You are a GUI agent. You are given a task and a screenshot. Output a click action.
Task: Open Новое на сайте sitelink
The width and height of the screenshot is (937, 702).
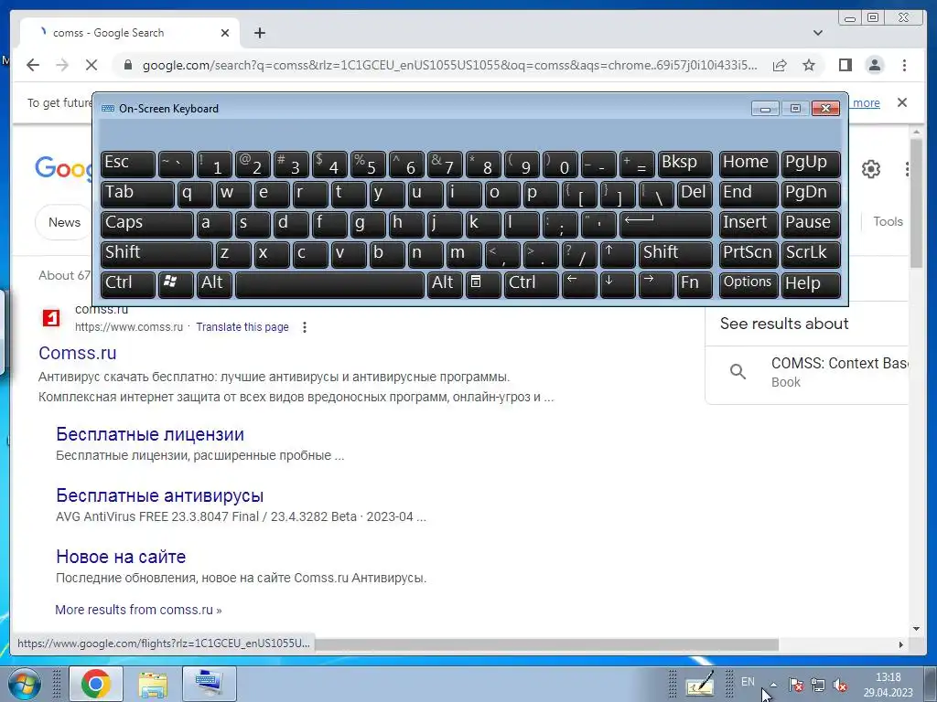point(121,557)
